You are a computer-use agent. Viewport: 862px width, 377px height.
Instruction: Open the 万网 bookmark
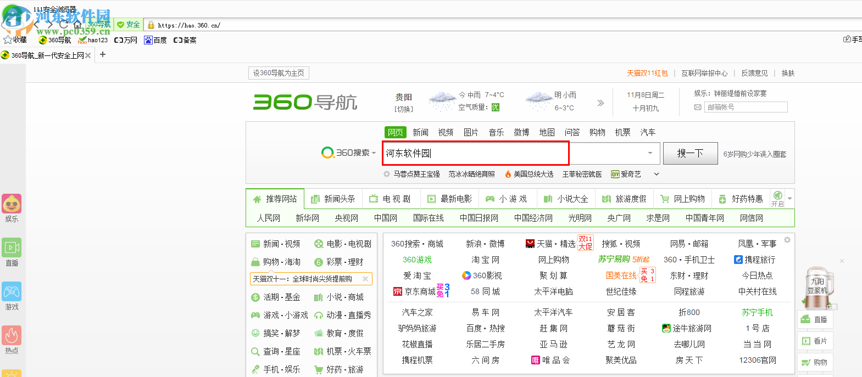(126, 40)
